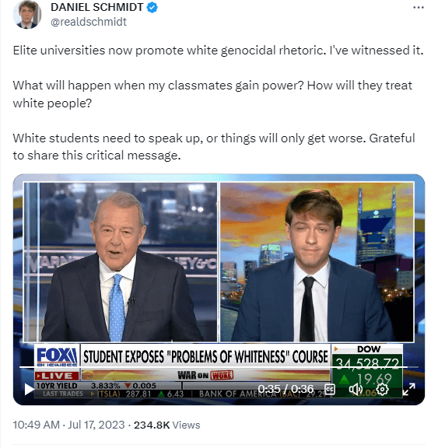The height and width of the screenshot is (448, 431).
Task: View the 234.8K Views count
Action: [x=167, y=425]
